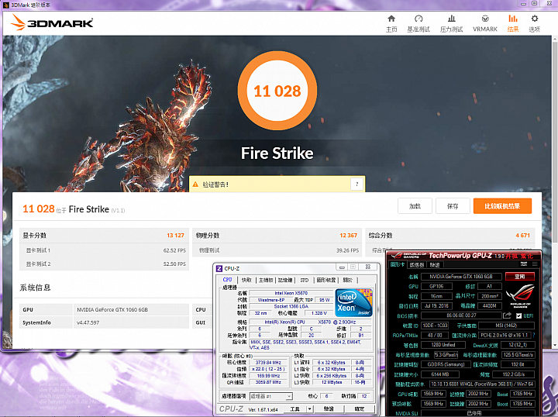This screenshot has width=558, height=417.
Task: Click the graphics score value 13 127
Action: pos(175,235)
